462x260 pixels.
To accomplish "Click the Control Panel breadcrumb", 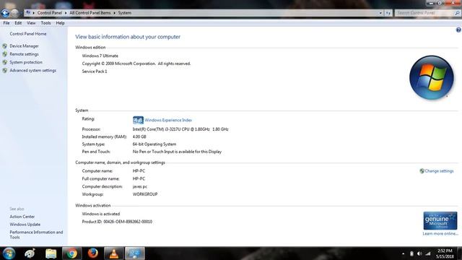I will pos(50,13).
